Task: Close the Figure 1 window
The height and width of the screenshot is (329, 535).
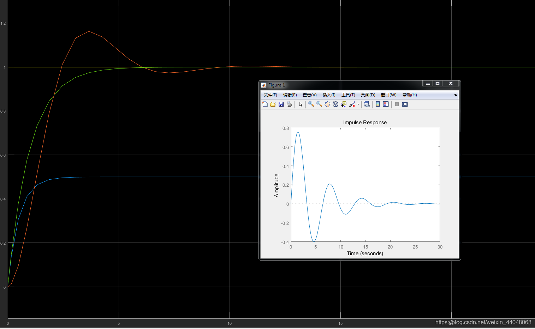Action: [451, 84]
